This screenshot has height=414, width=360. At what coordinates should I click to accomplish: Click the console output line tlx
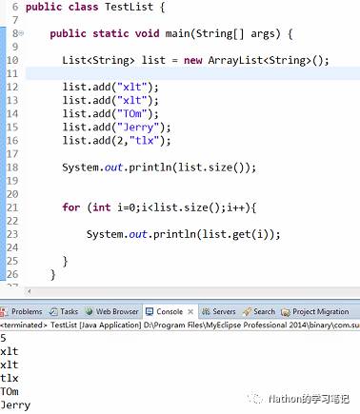click(10, 378)
